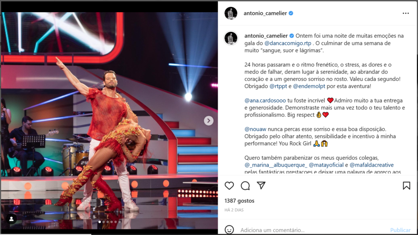
Task: Share post with paper plane icon
Action: pos(261,185)
